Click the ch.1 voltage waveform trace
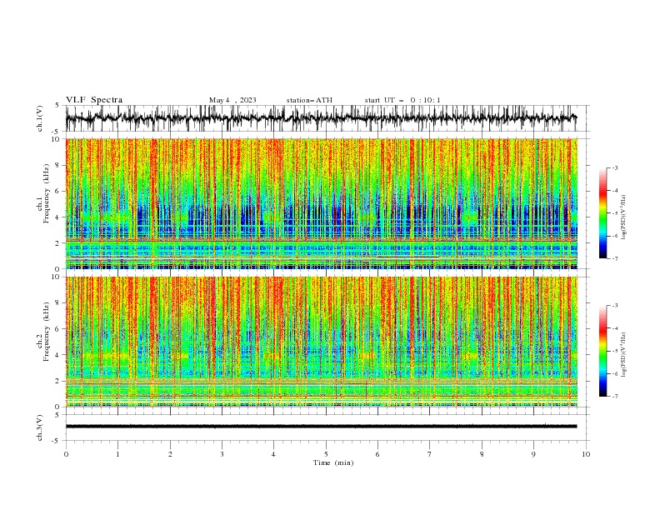 [x=321, y=118]
